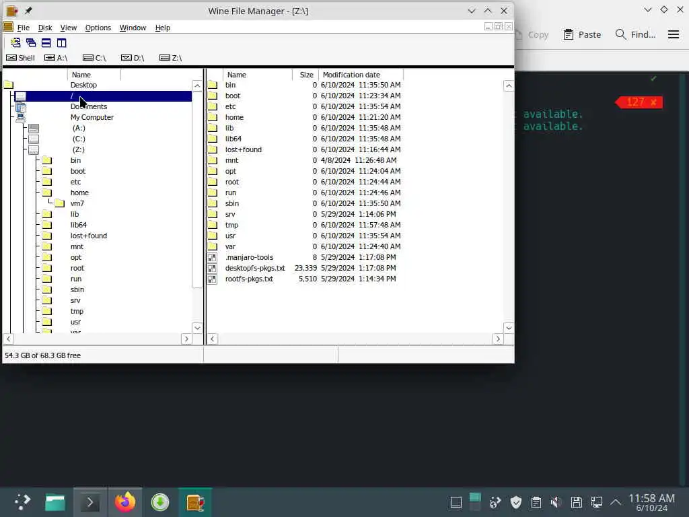Select the (A:) drive tree node
689x517 pixels.
tap(79, 128)
